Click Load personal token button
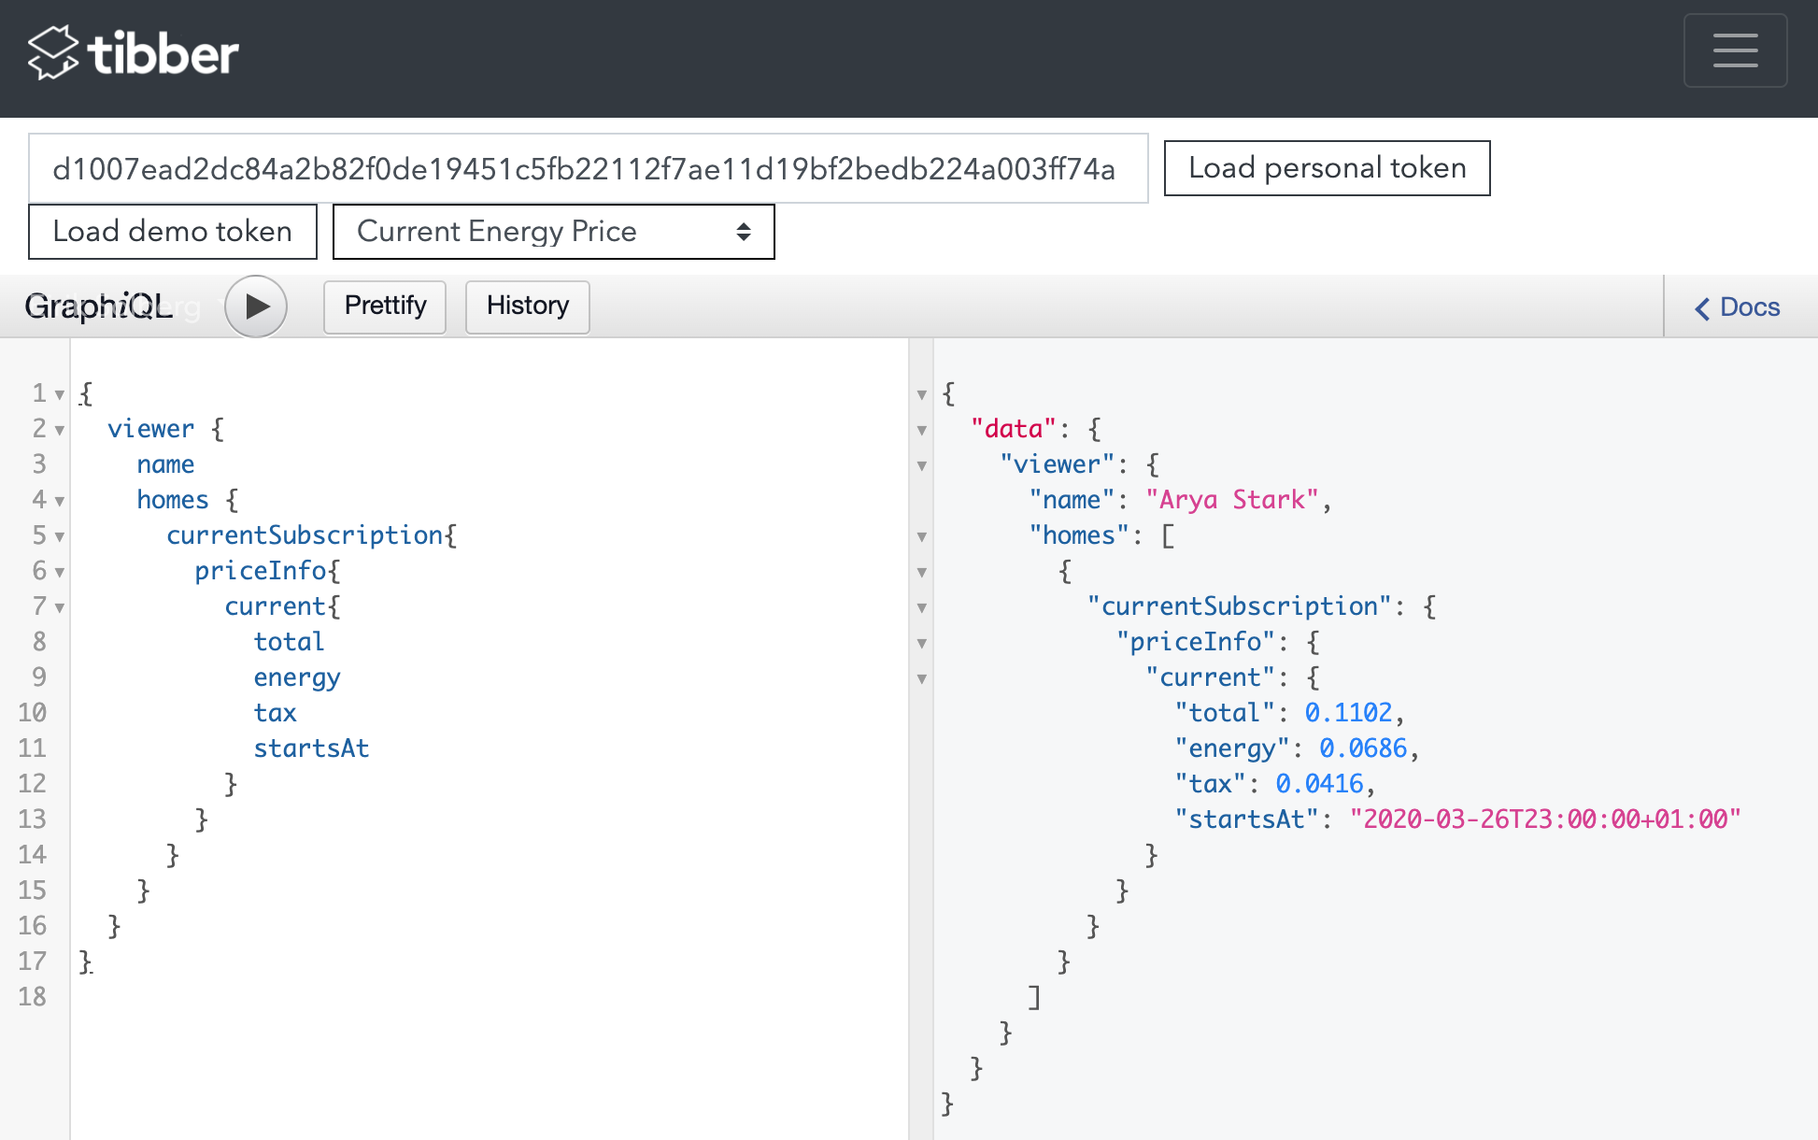The width and height of the screenshot is (1818, 1140). pos(1327,168)
